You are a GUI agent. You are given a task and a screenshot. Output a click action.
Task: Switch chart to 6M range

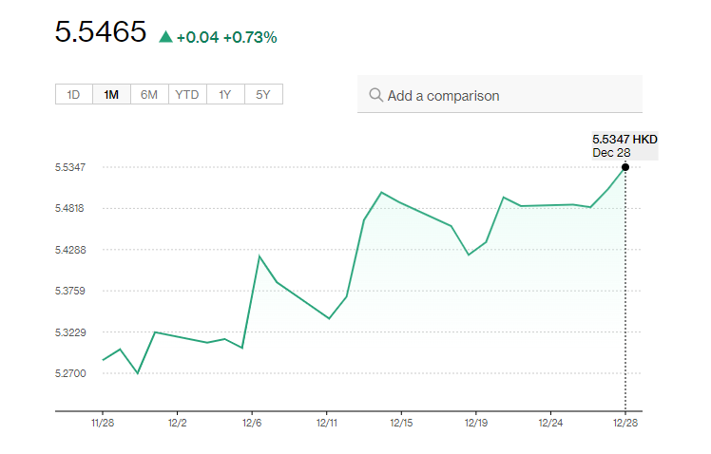149,94
